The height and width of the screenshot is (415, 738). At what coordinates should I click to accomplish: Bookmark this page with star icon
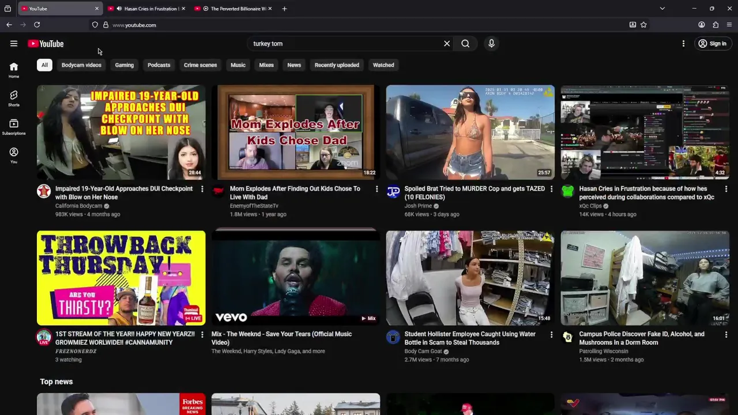[x=643, y=25]
